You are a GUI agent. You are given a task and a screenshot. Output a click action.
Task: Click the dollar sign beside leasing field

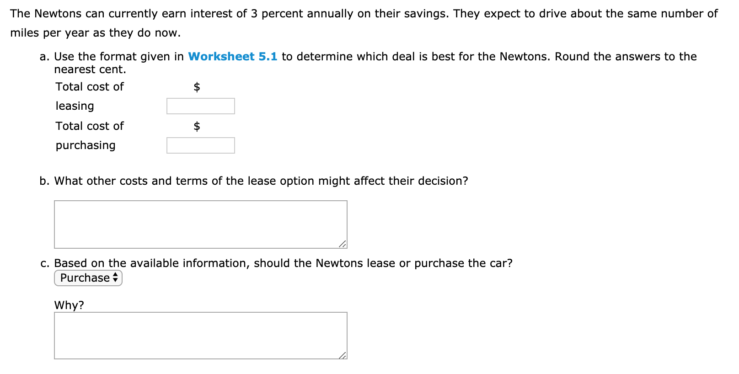(197, 87)
